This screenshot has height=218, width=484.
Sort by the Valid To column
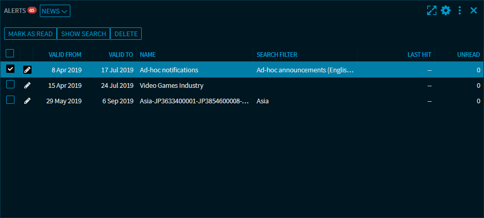tap(121, 54)
